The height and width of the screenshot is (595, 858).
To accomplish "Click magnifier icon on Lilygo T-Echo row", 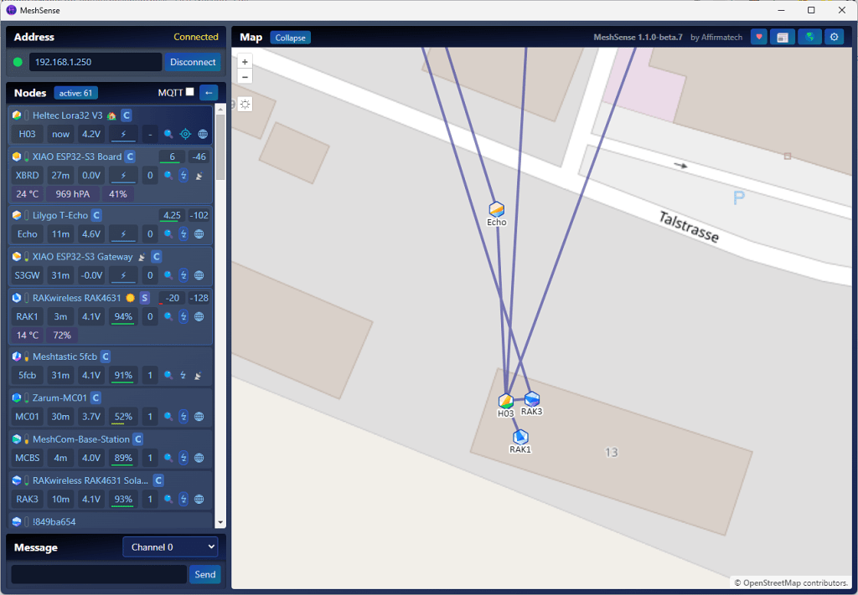I will [x=168, y=234].
